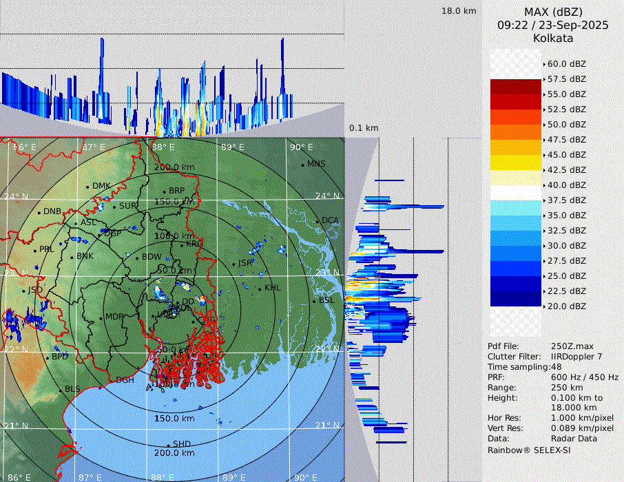624x482 pixels.
Task: Click the 45.0 dBZ legend label
Action: (x=566, y=155)
